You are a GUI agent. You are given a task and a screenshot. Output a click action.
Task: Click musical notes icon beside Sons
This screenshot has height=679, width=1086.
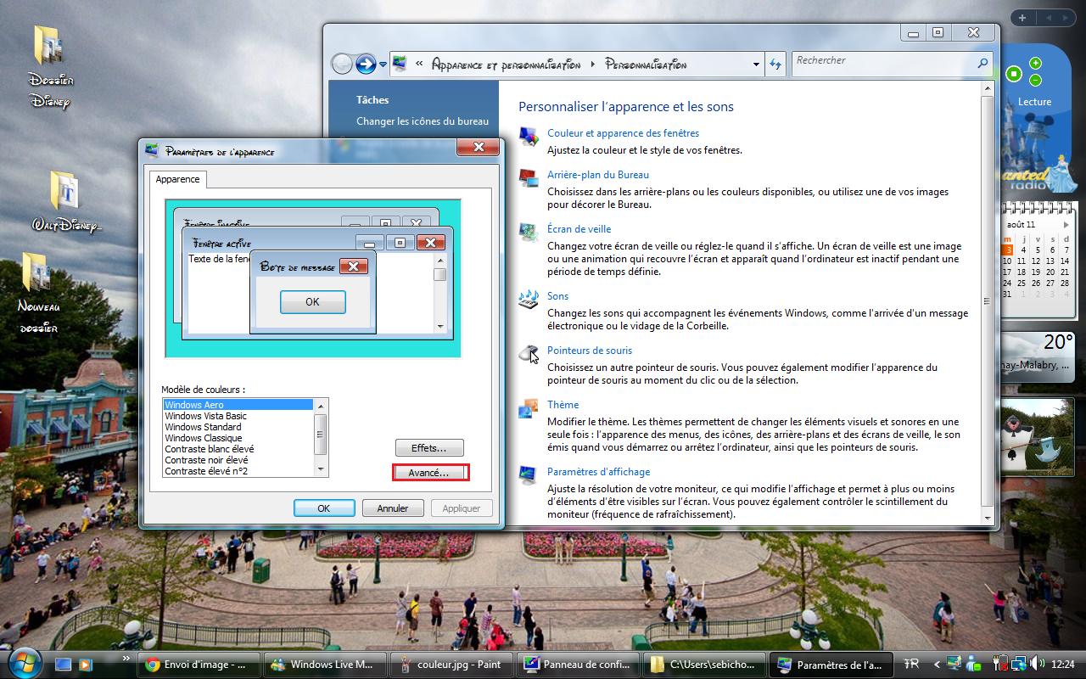(529, 299)
